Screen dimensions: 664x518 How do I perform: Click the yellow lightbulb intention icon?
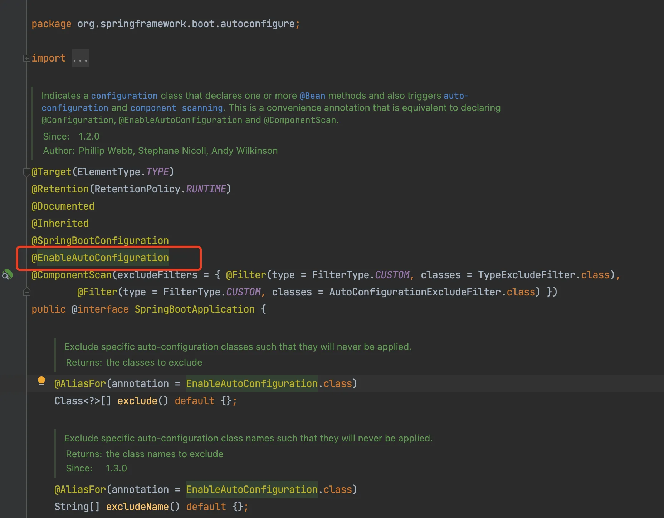[x=41, y=382]
